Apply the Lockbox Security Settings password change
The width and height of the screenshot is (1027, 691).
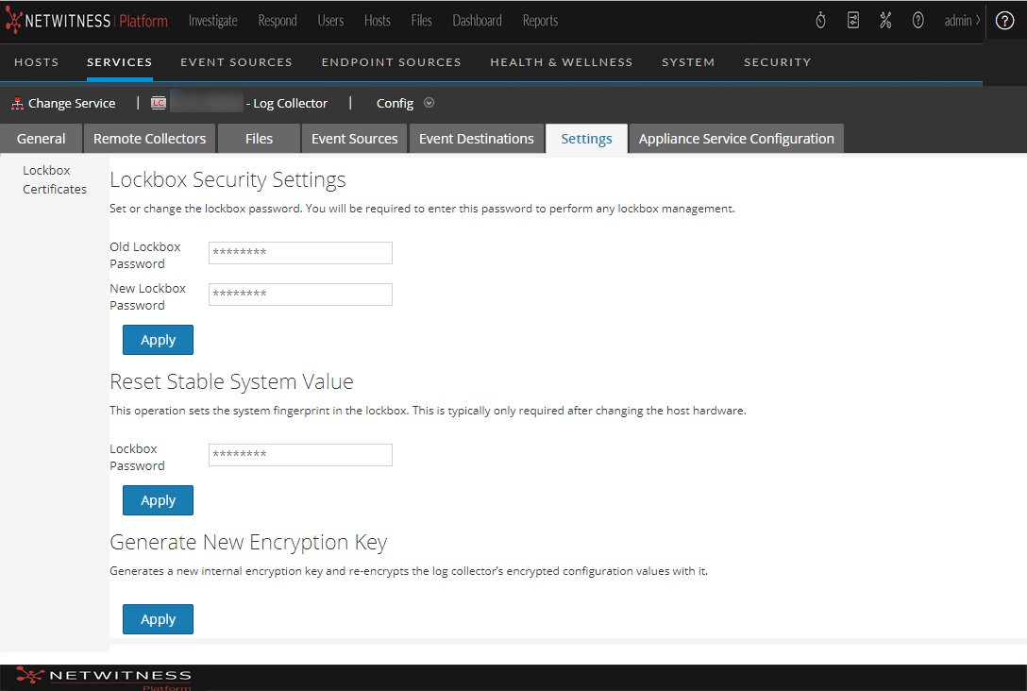158,340
